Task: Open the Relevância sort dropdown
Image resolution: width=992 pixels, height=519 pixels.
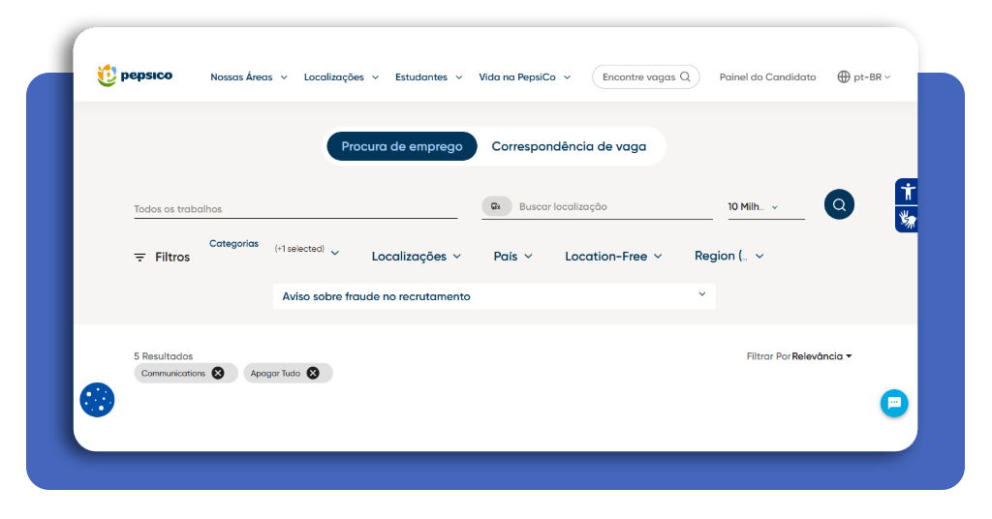Action: 821,356
